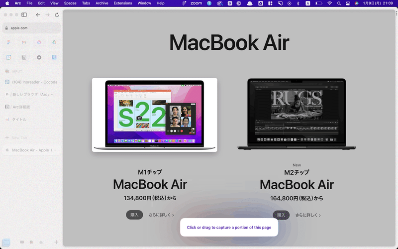Image resolution: width=398 pixels, height=249 pixels.
Task: Go back with the left arrow
Action: (38, 15)
